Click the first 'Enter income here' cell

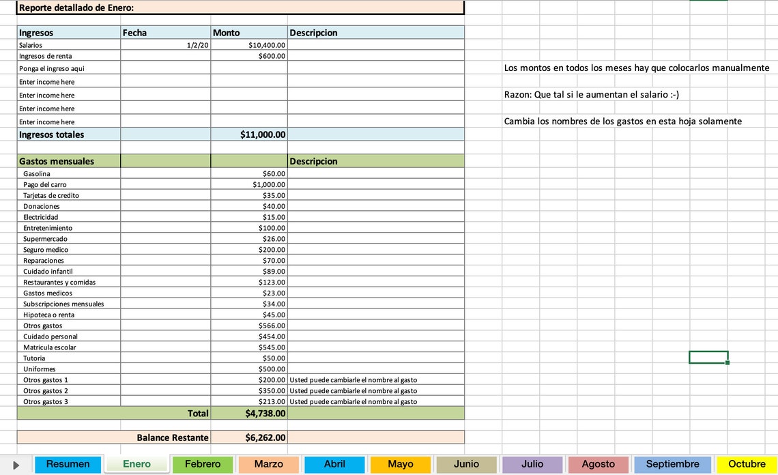pyautogui.click(x=68, y=81)
